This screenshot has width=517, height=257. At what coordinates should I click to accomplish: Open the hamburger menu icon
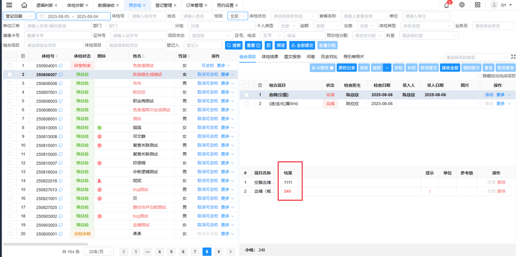pos(9,5)
